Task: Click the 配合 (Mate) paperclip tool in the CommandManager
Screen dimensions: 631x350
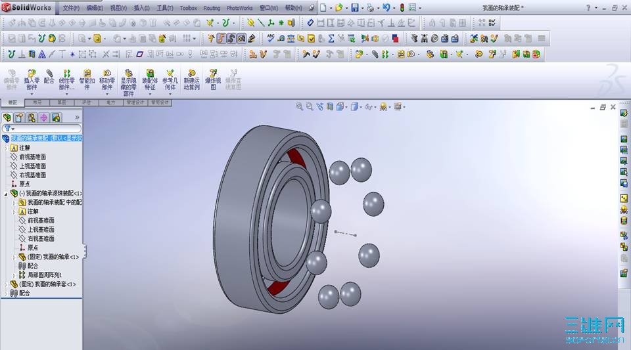Action: tap(49, 76)
